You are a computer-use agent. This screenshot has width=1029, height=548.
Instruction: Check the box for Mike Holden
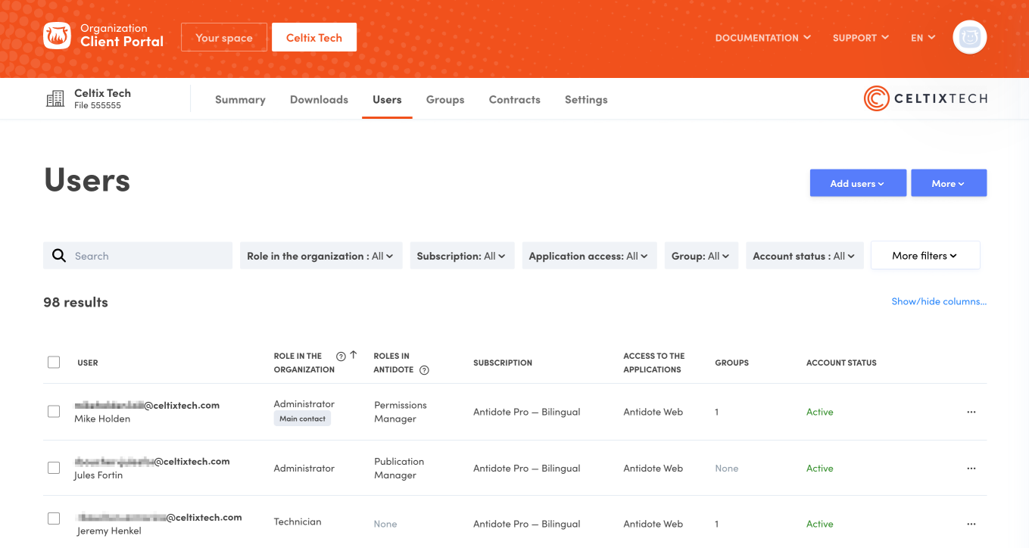coord(54,412)
